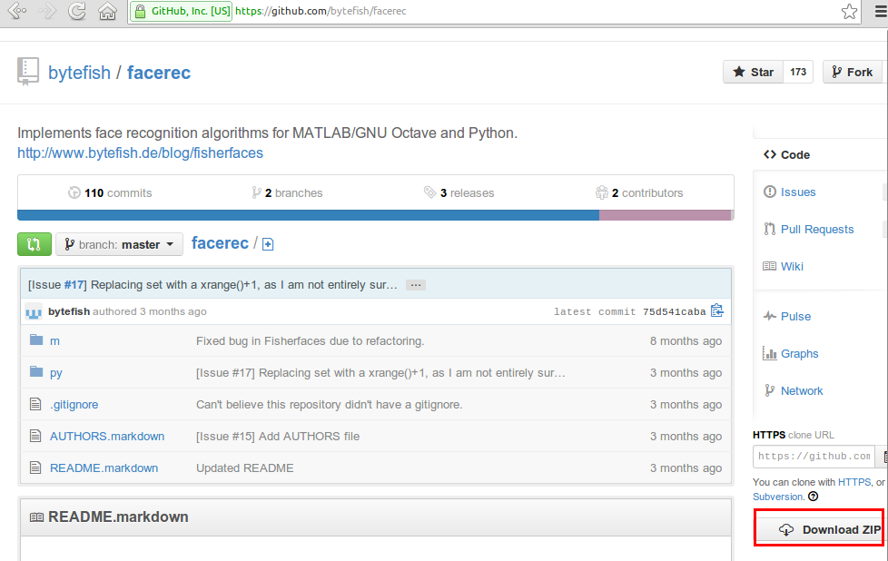888x561 pixels.
Task: Click the Pulse activity icon
Action: coord(770,316)
